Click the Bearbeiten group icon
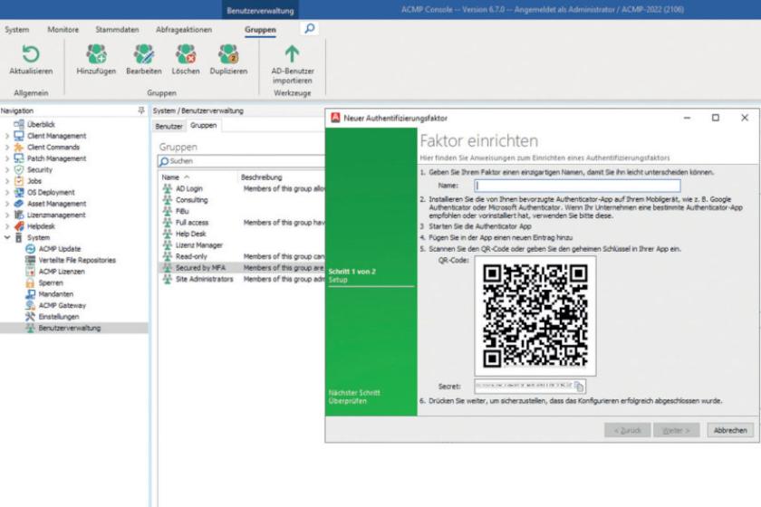Image resolution: width=761 pixels, height=507 pixels. (x=144, y=53)
